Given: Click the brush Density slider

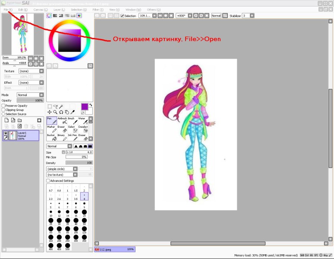Looking at the screenshot, I should pos(79,163).
